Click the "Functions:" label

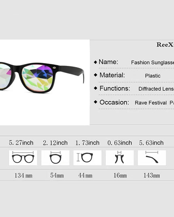click(115, 88)
